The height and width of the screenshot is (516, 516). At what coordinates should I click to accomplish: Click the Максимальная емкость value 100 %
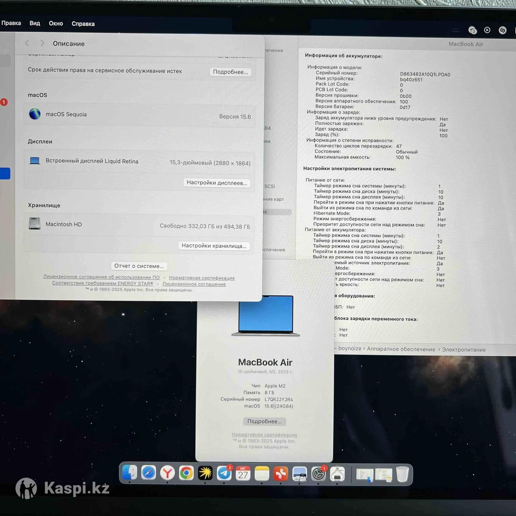point(402,157)
